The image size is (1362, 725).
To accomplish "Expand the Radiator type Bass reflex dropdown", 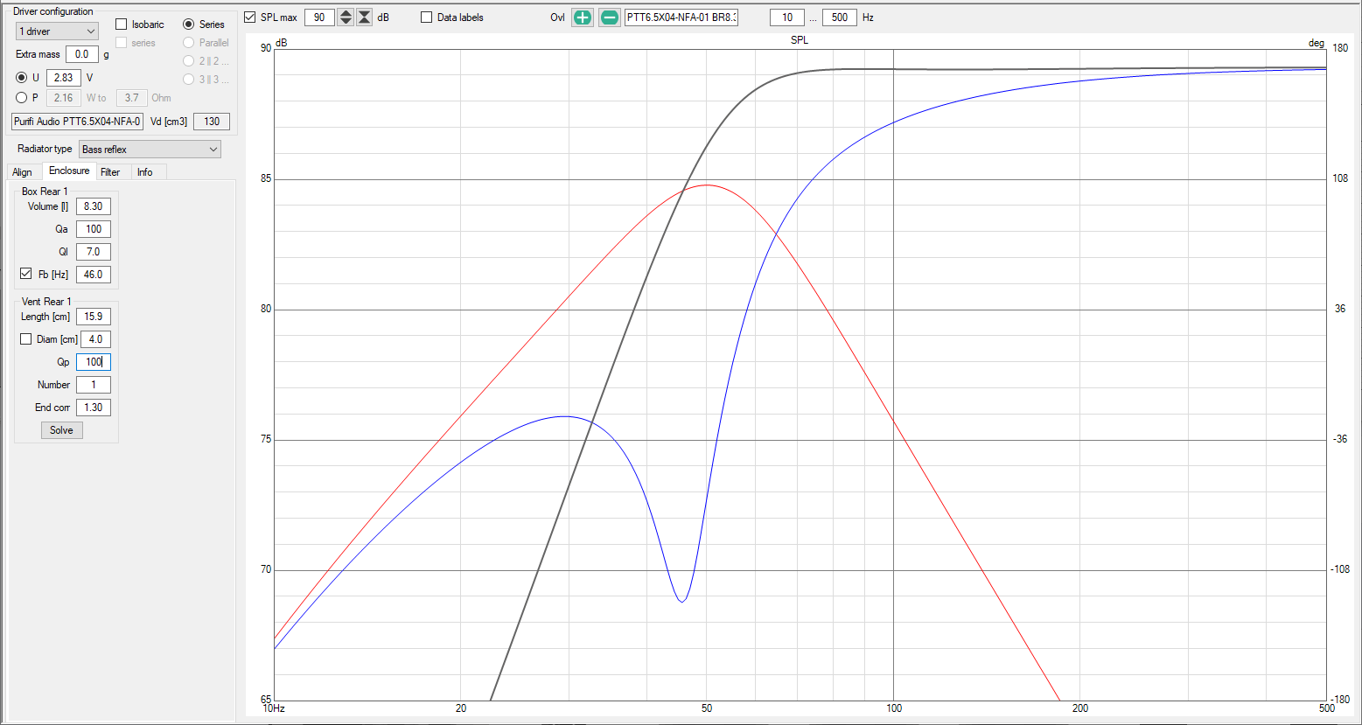I will [x=150, y=150].
